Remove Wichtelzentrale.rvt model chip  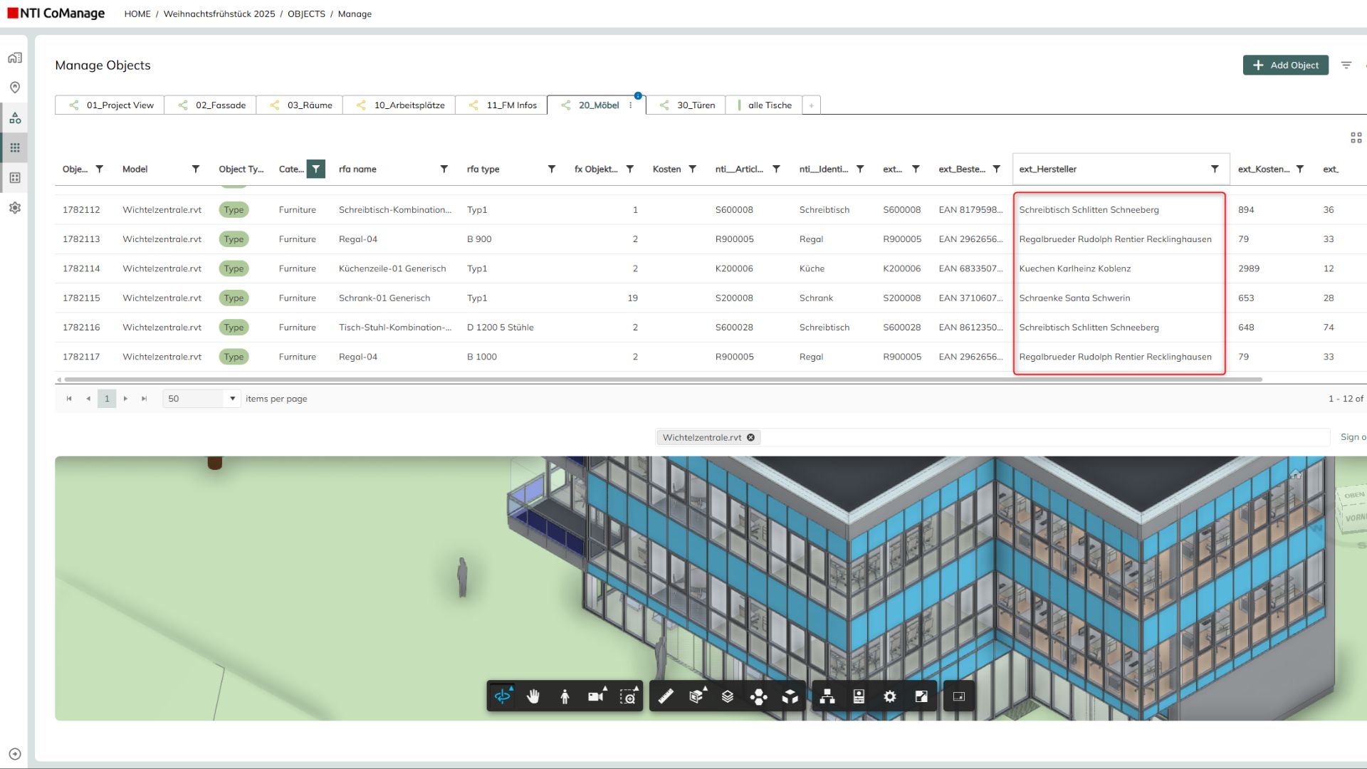[750, 437]
